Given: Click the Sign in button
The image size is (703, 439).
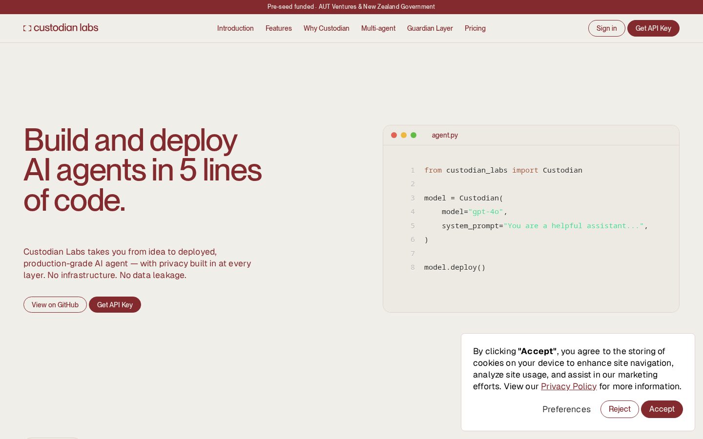Looking at the screenshot, I should point(606,28).
